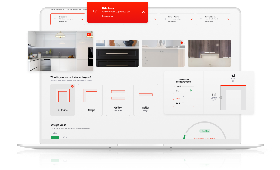Toggle checkmark on the white cabinet photo
Viewport: 280px width, 170px height.
[x=182, y=43]
